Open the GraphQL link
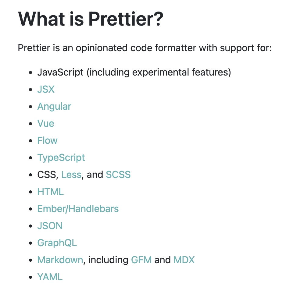 57,243
